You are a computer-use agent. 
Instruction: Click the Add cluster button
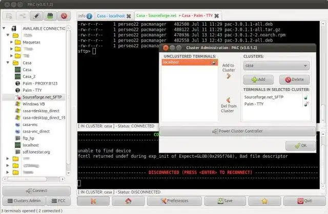pos(258,80)
